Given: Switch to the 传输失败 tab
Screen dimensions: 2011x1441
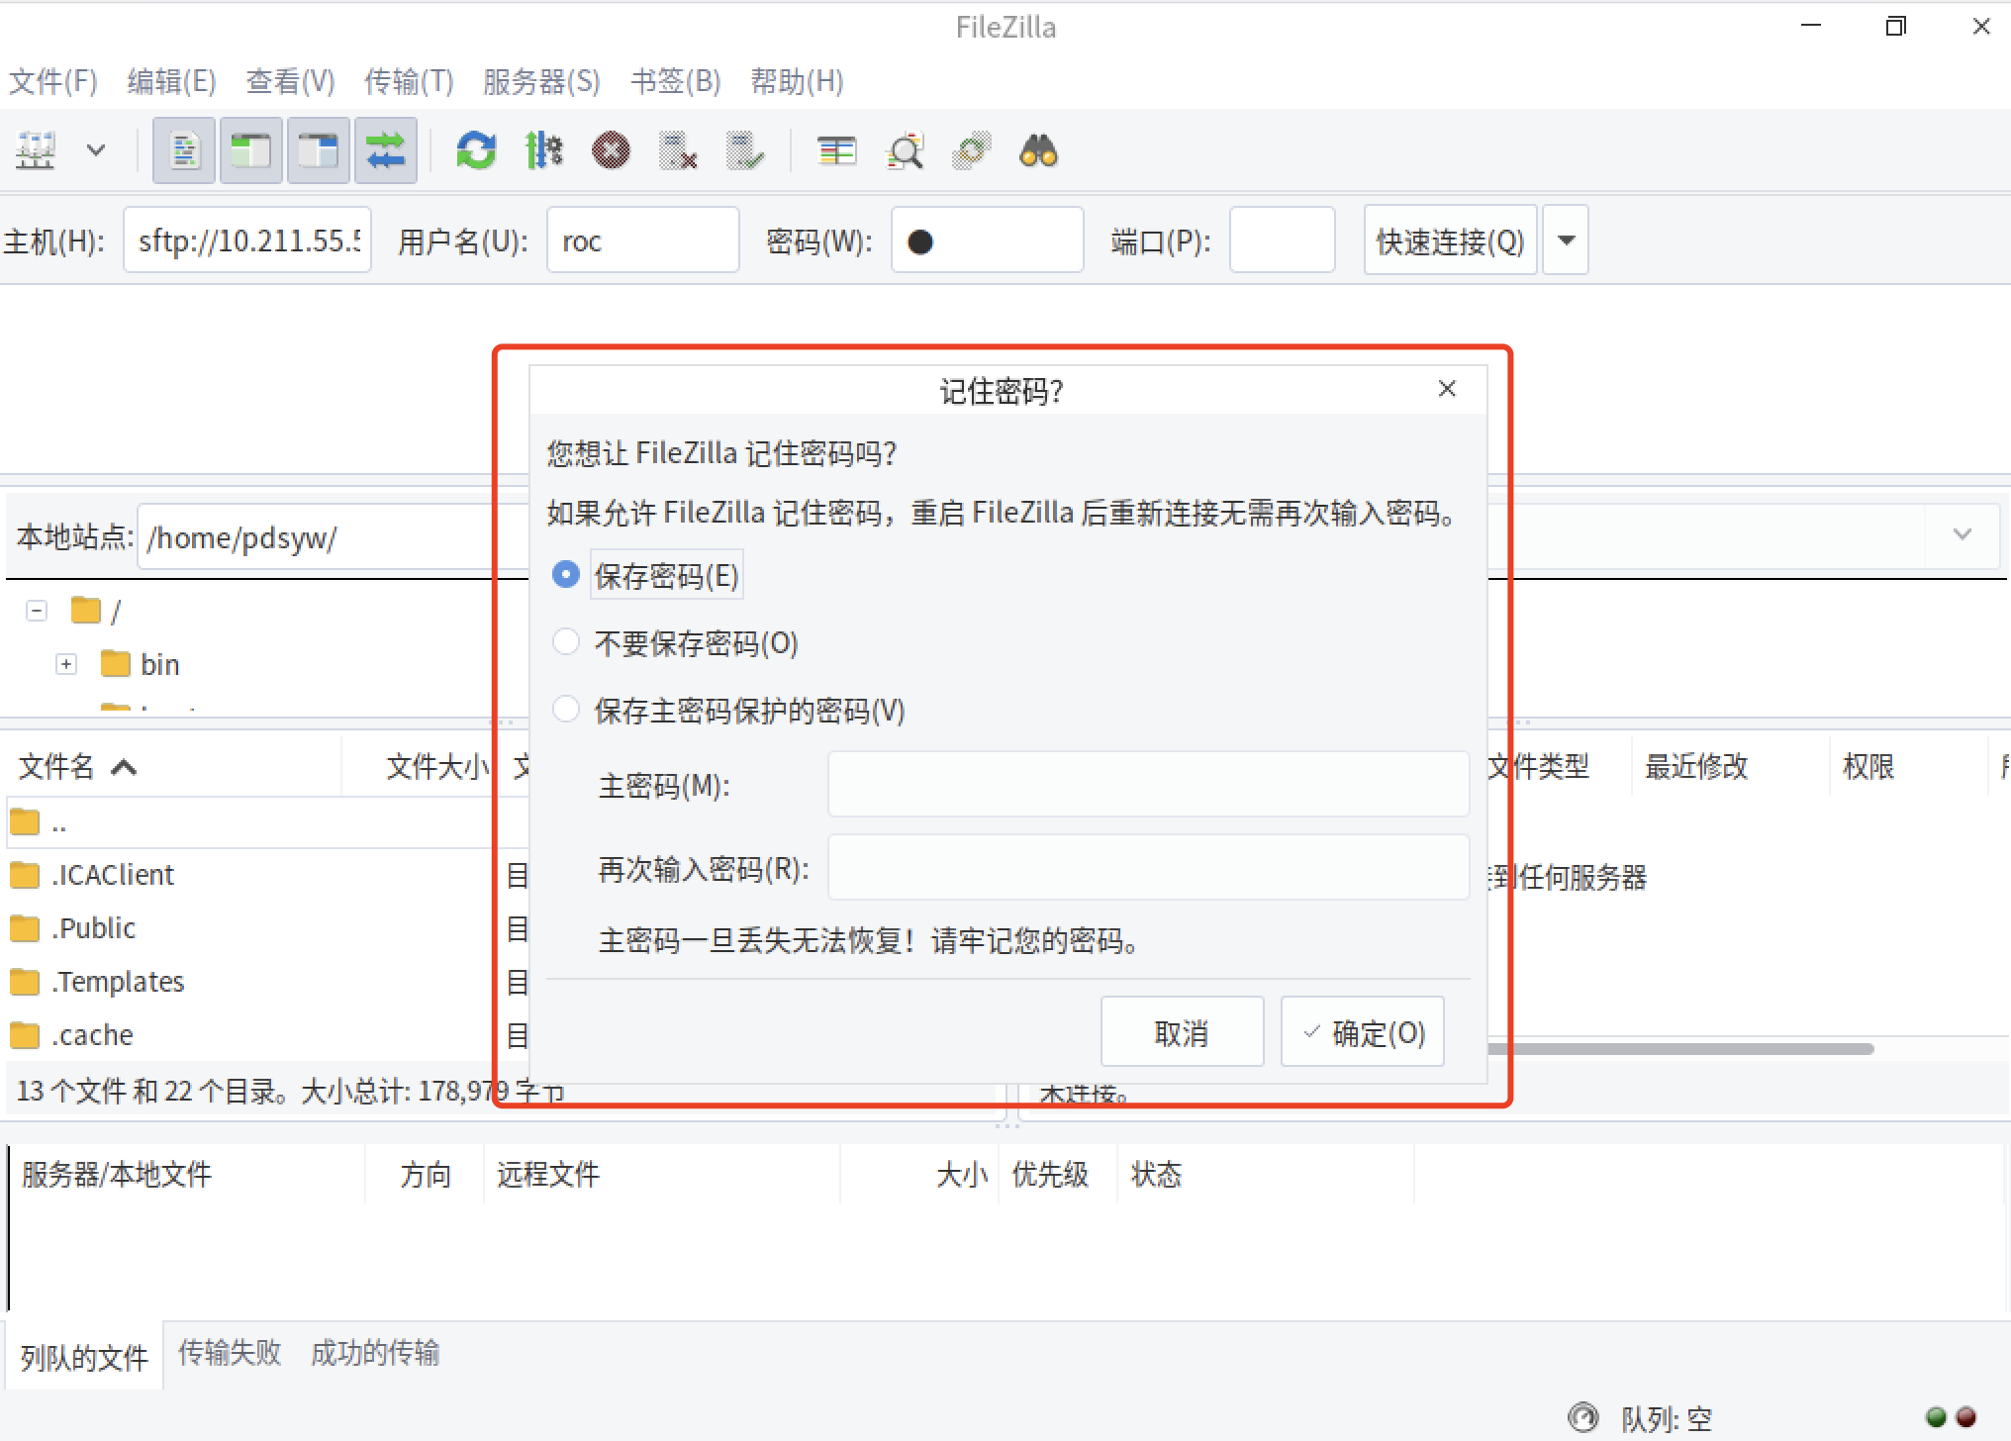Looking at the screenshot, I should coord(230,1353).
